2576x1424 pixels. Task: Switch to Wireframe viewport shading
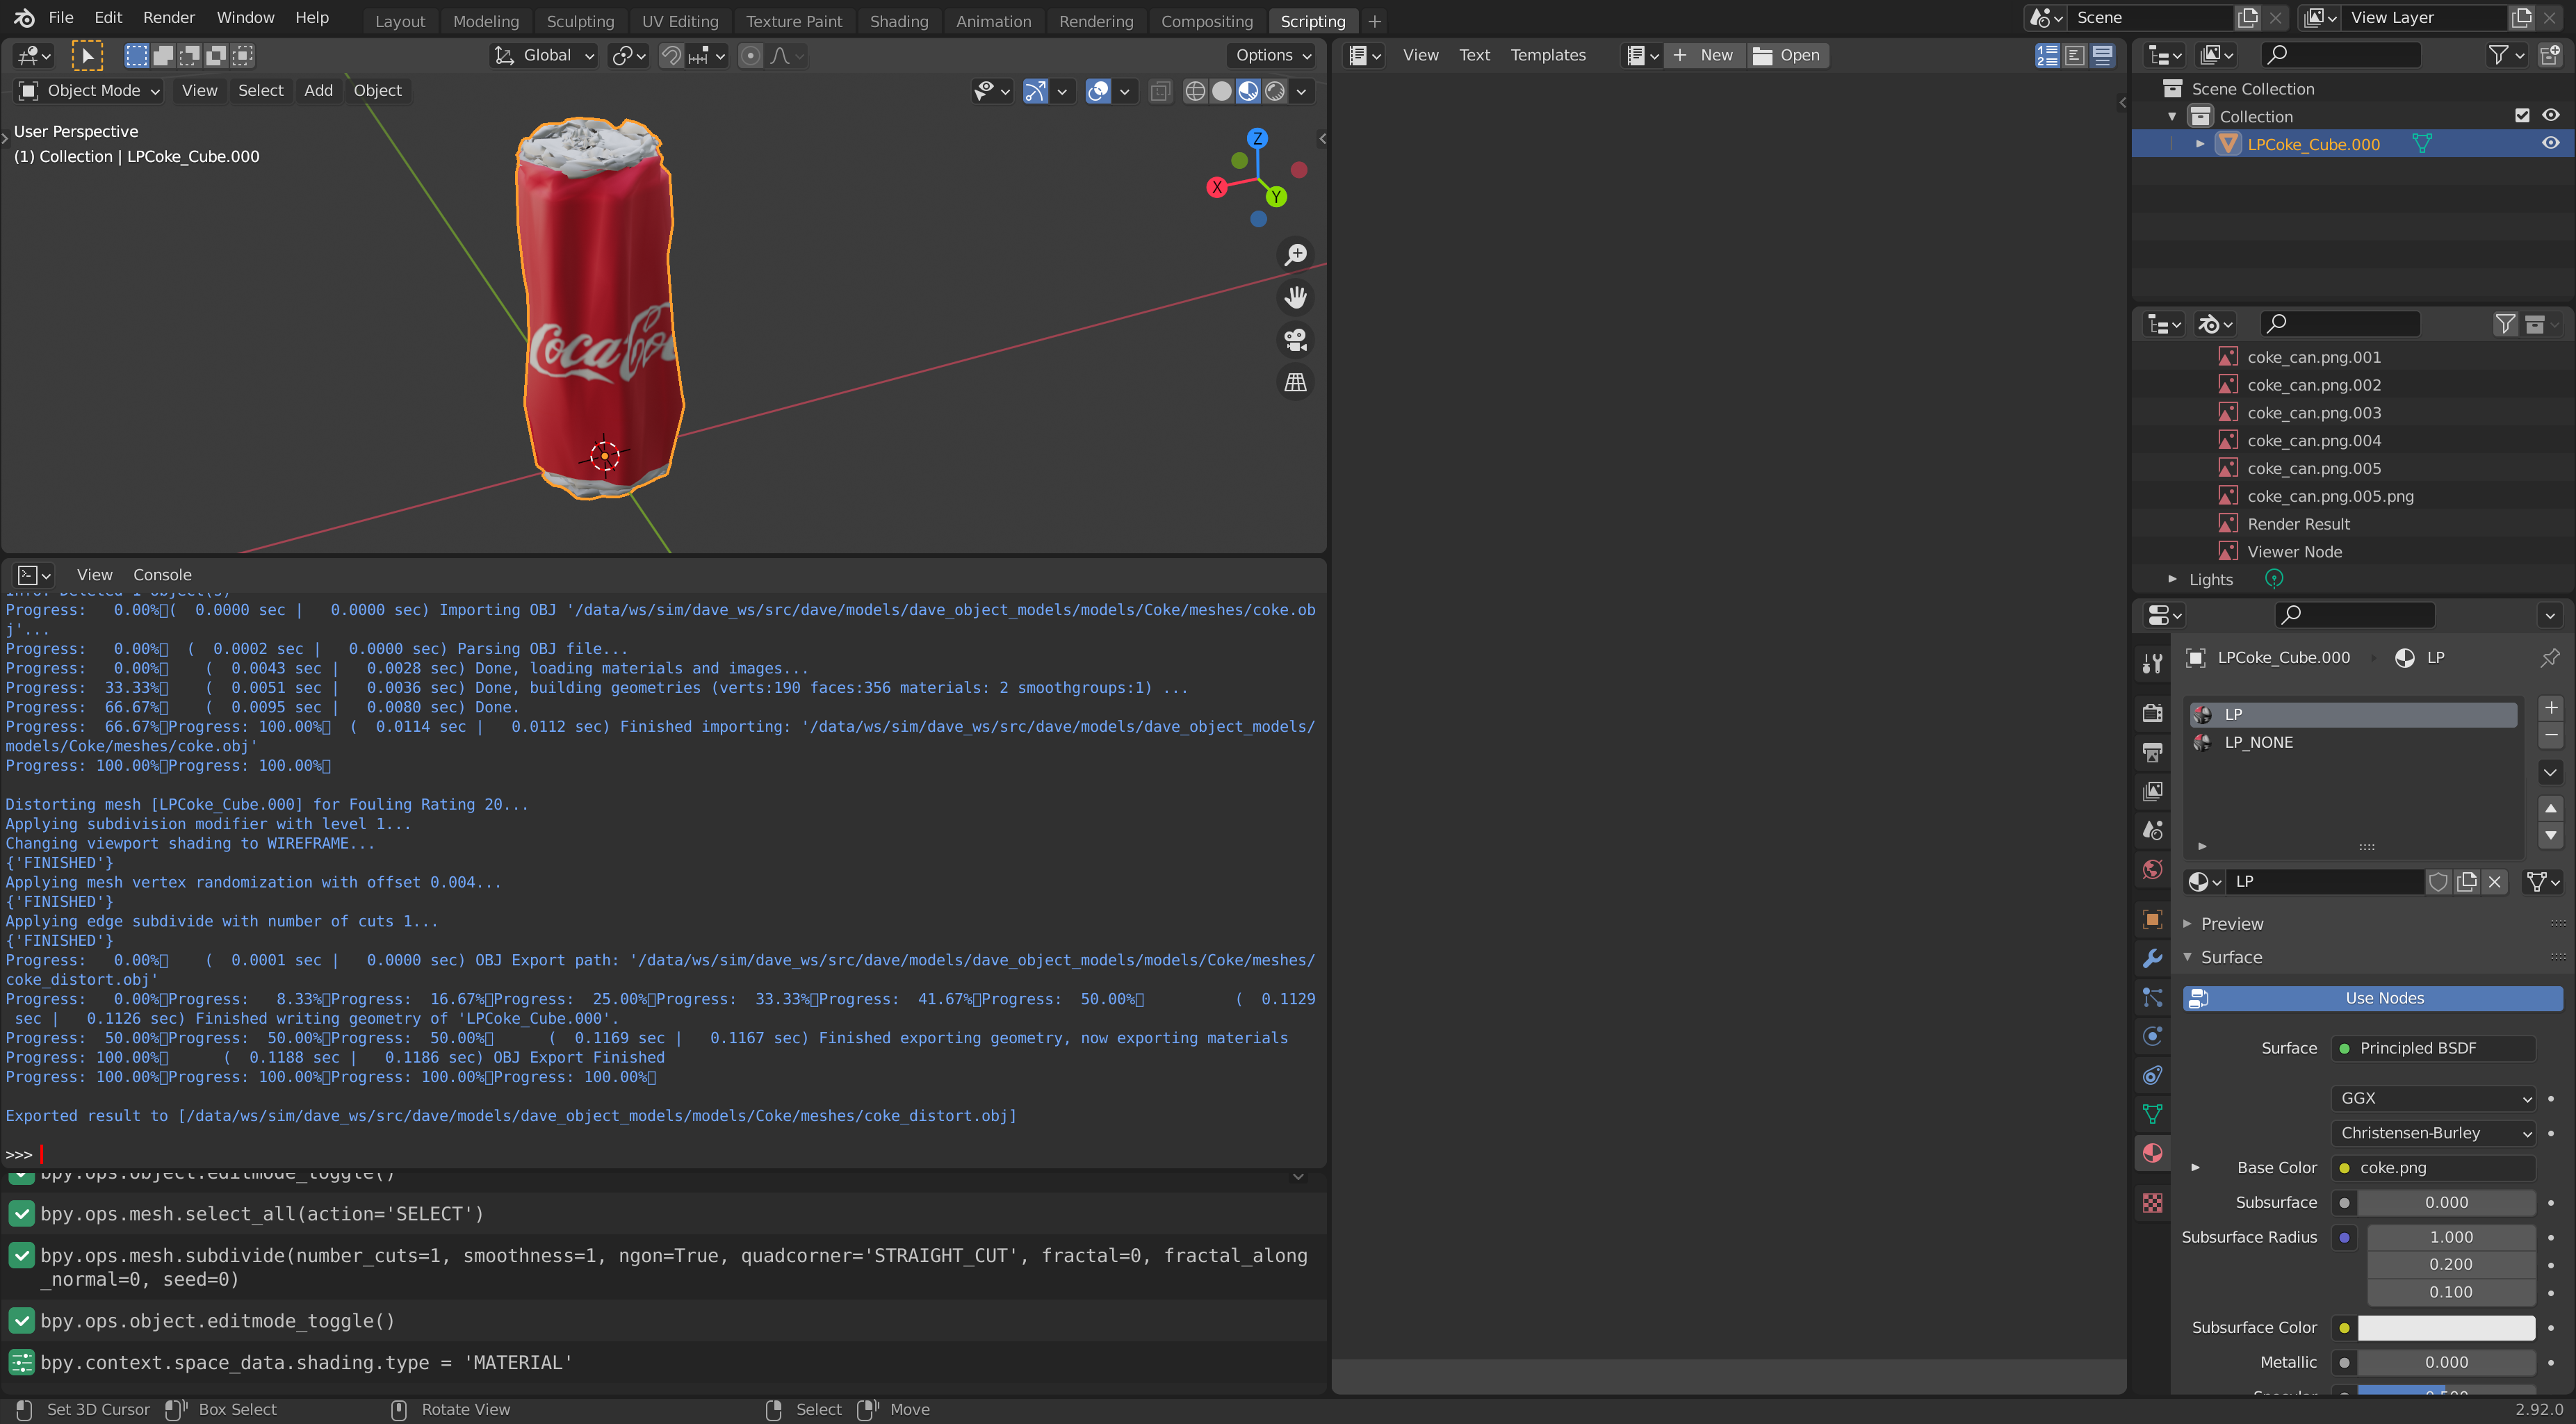pyautogui.click(x=1195, y=91)
